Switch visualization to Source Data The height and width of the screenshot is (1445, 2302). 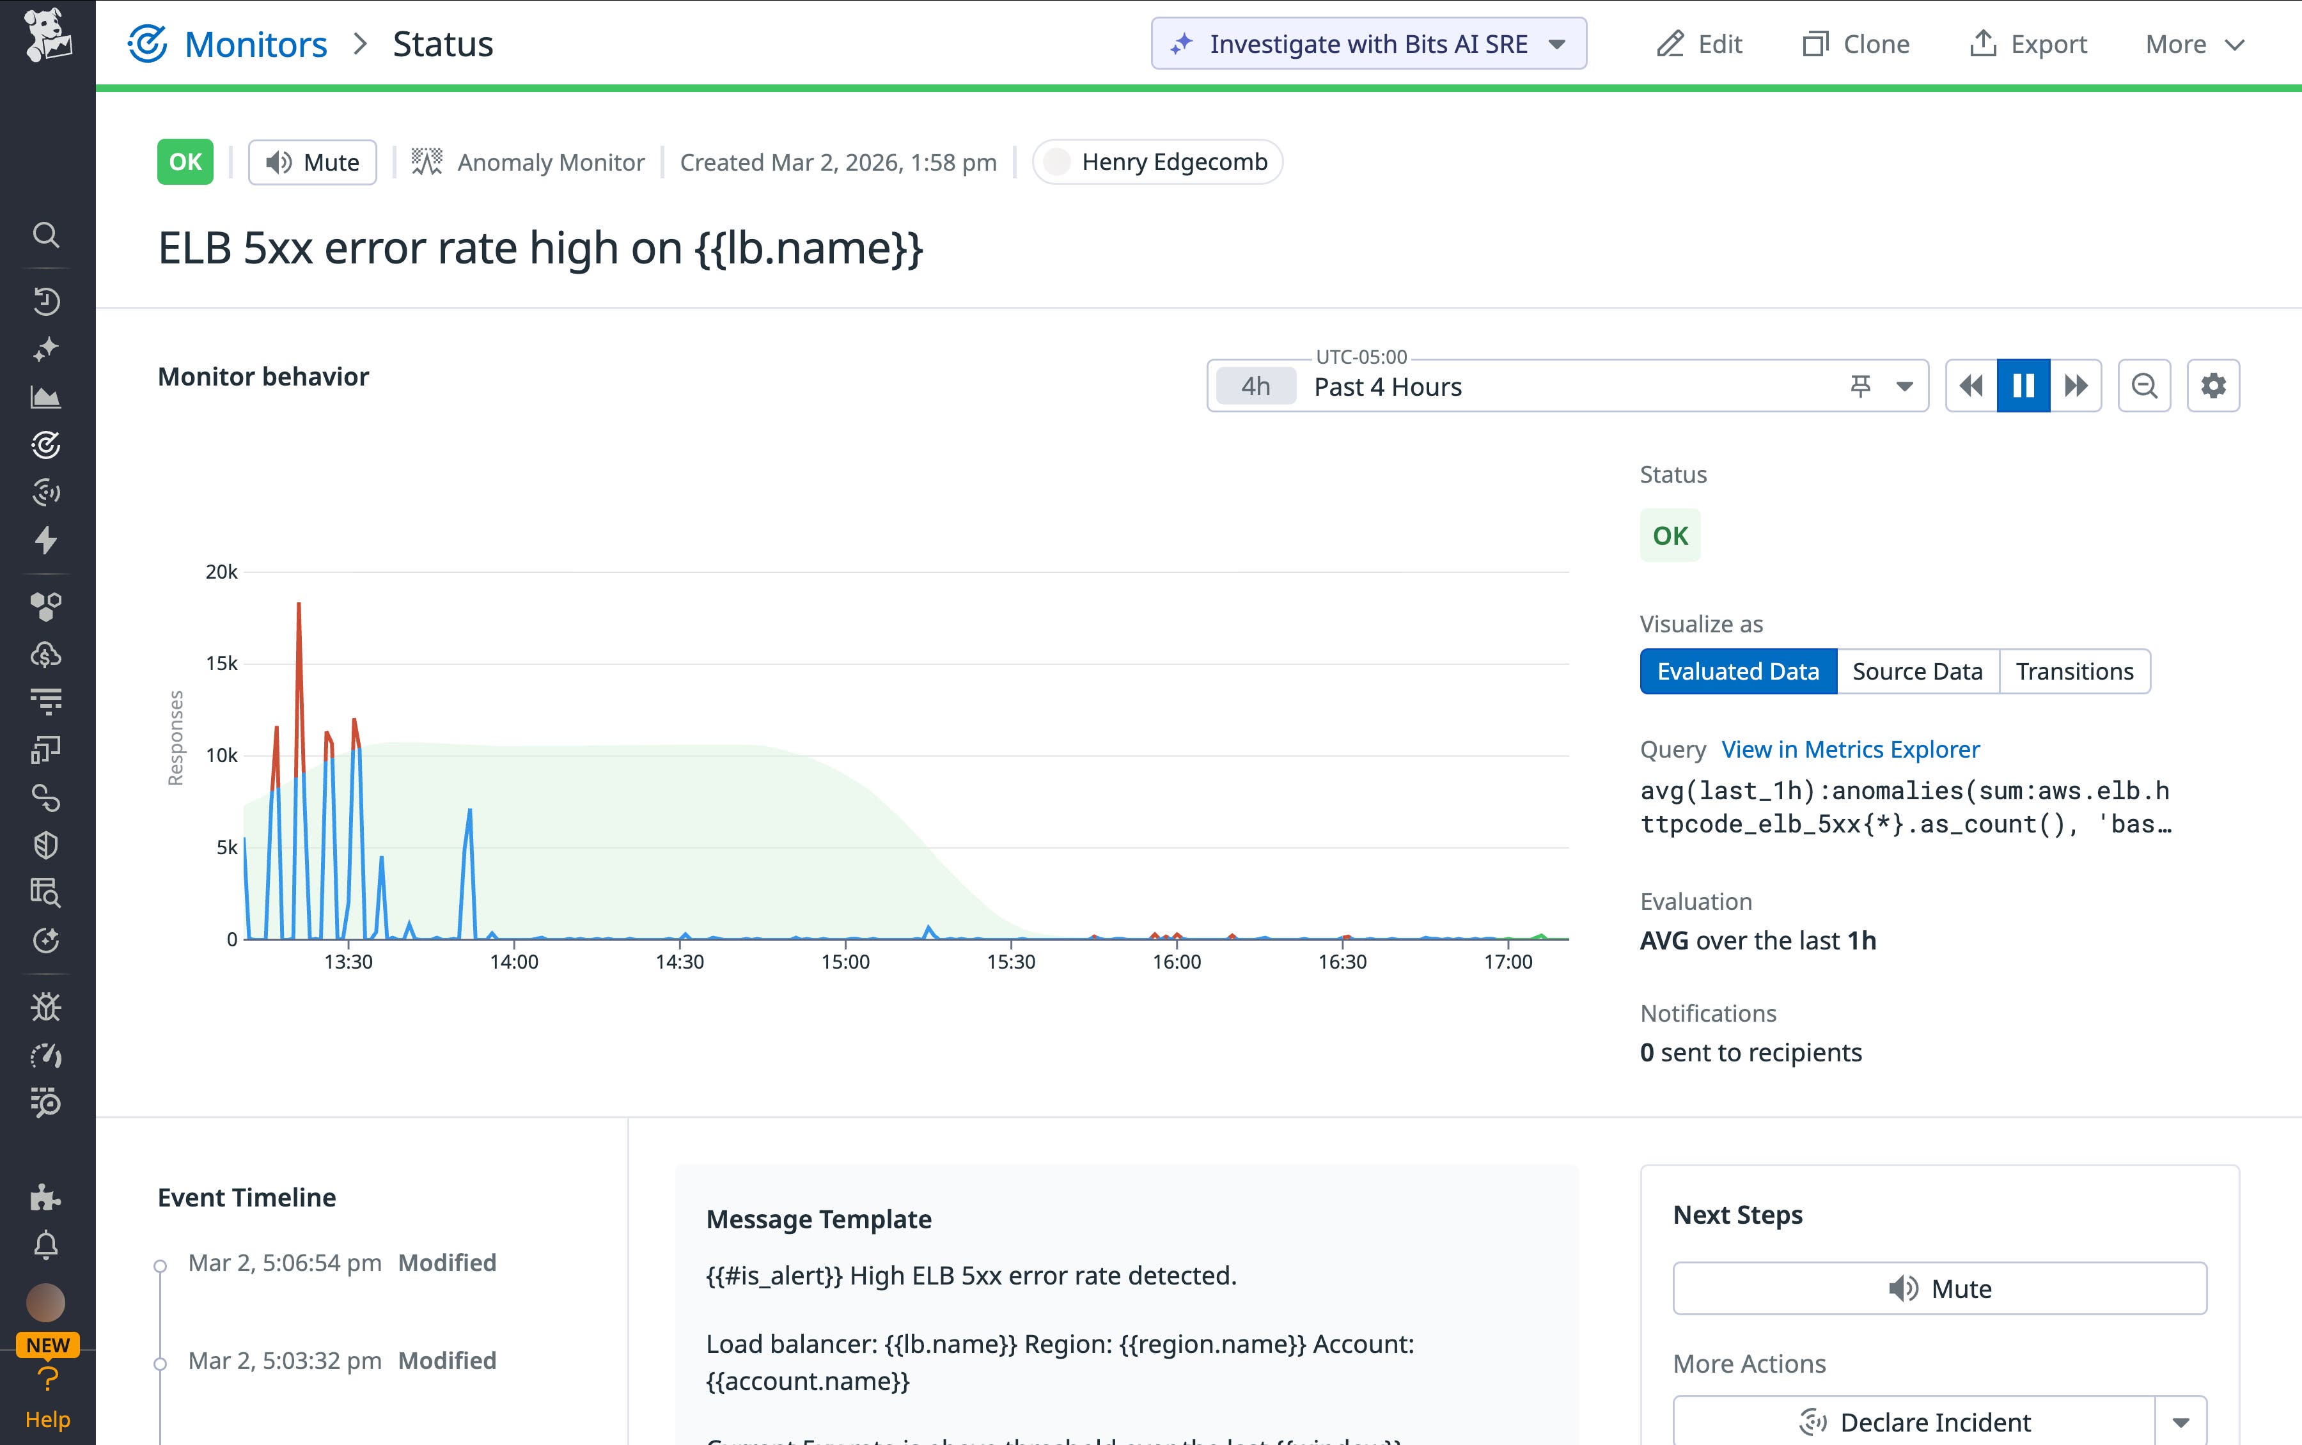[1917, 671]
